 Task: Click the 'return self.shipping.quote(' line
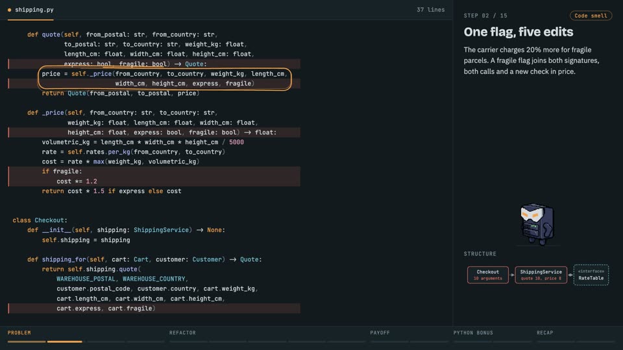(x=92, y=269)
